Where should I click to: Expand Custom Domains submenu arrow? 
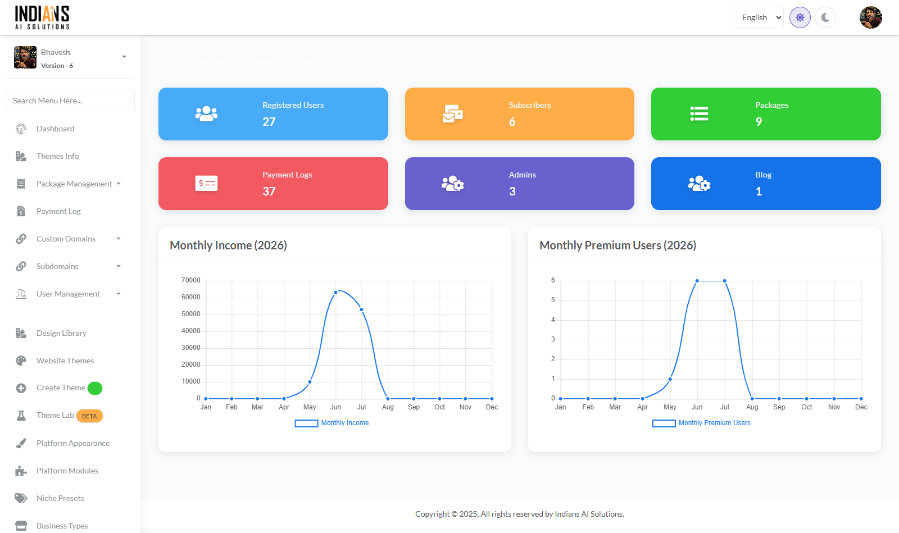click(119, 239)
